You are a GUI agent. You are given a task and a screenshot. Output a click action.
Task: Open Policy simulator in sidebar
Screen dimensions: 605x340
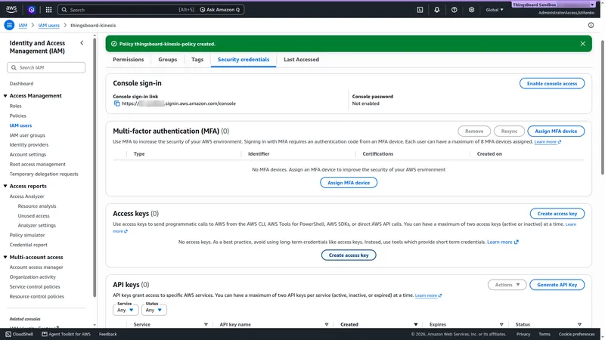click(27, 235)
